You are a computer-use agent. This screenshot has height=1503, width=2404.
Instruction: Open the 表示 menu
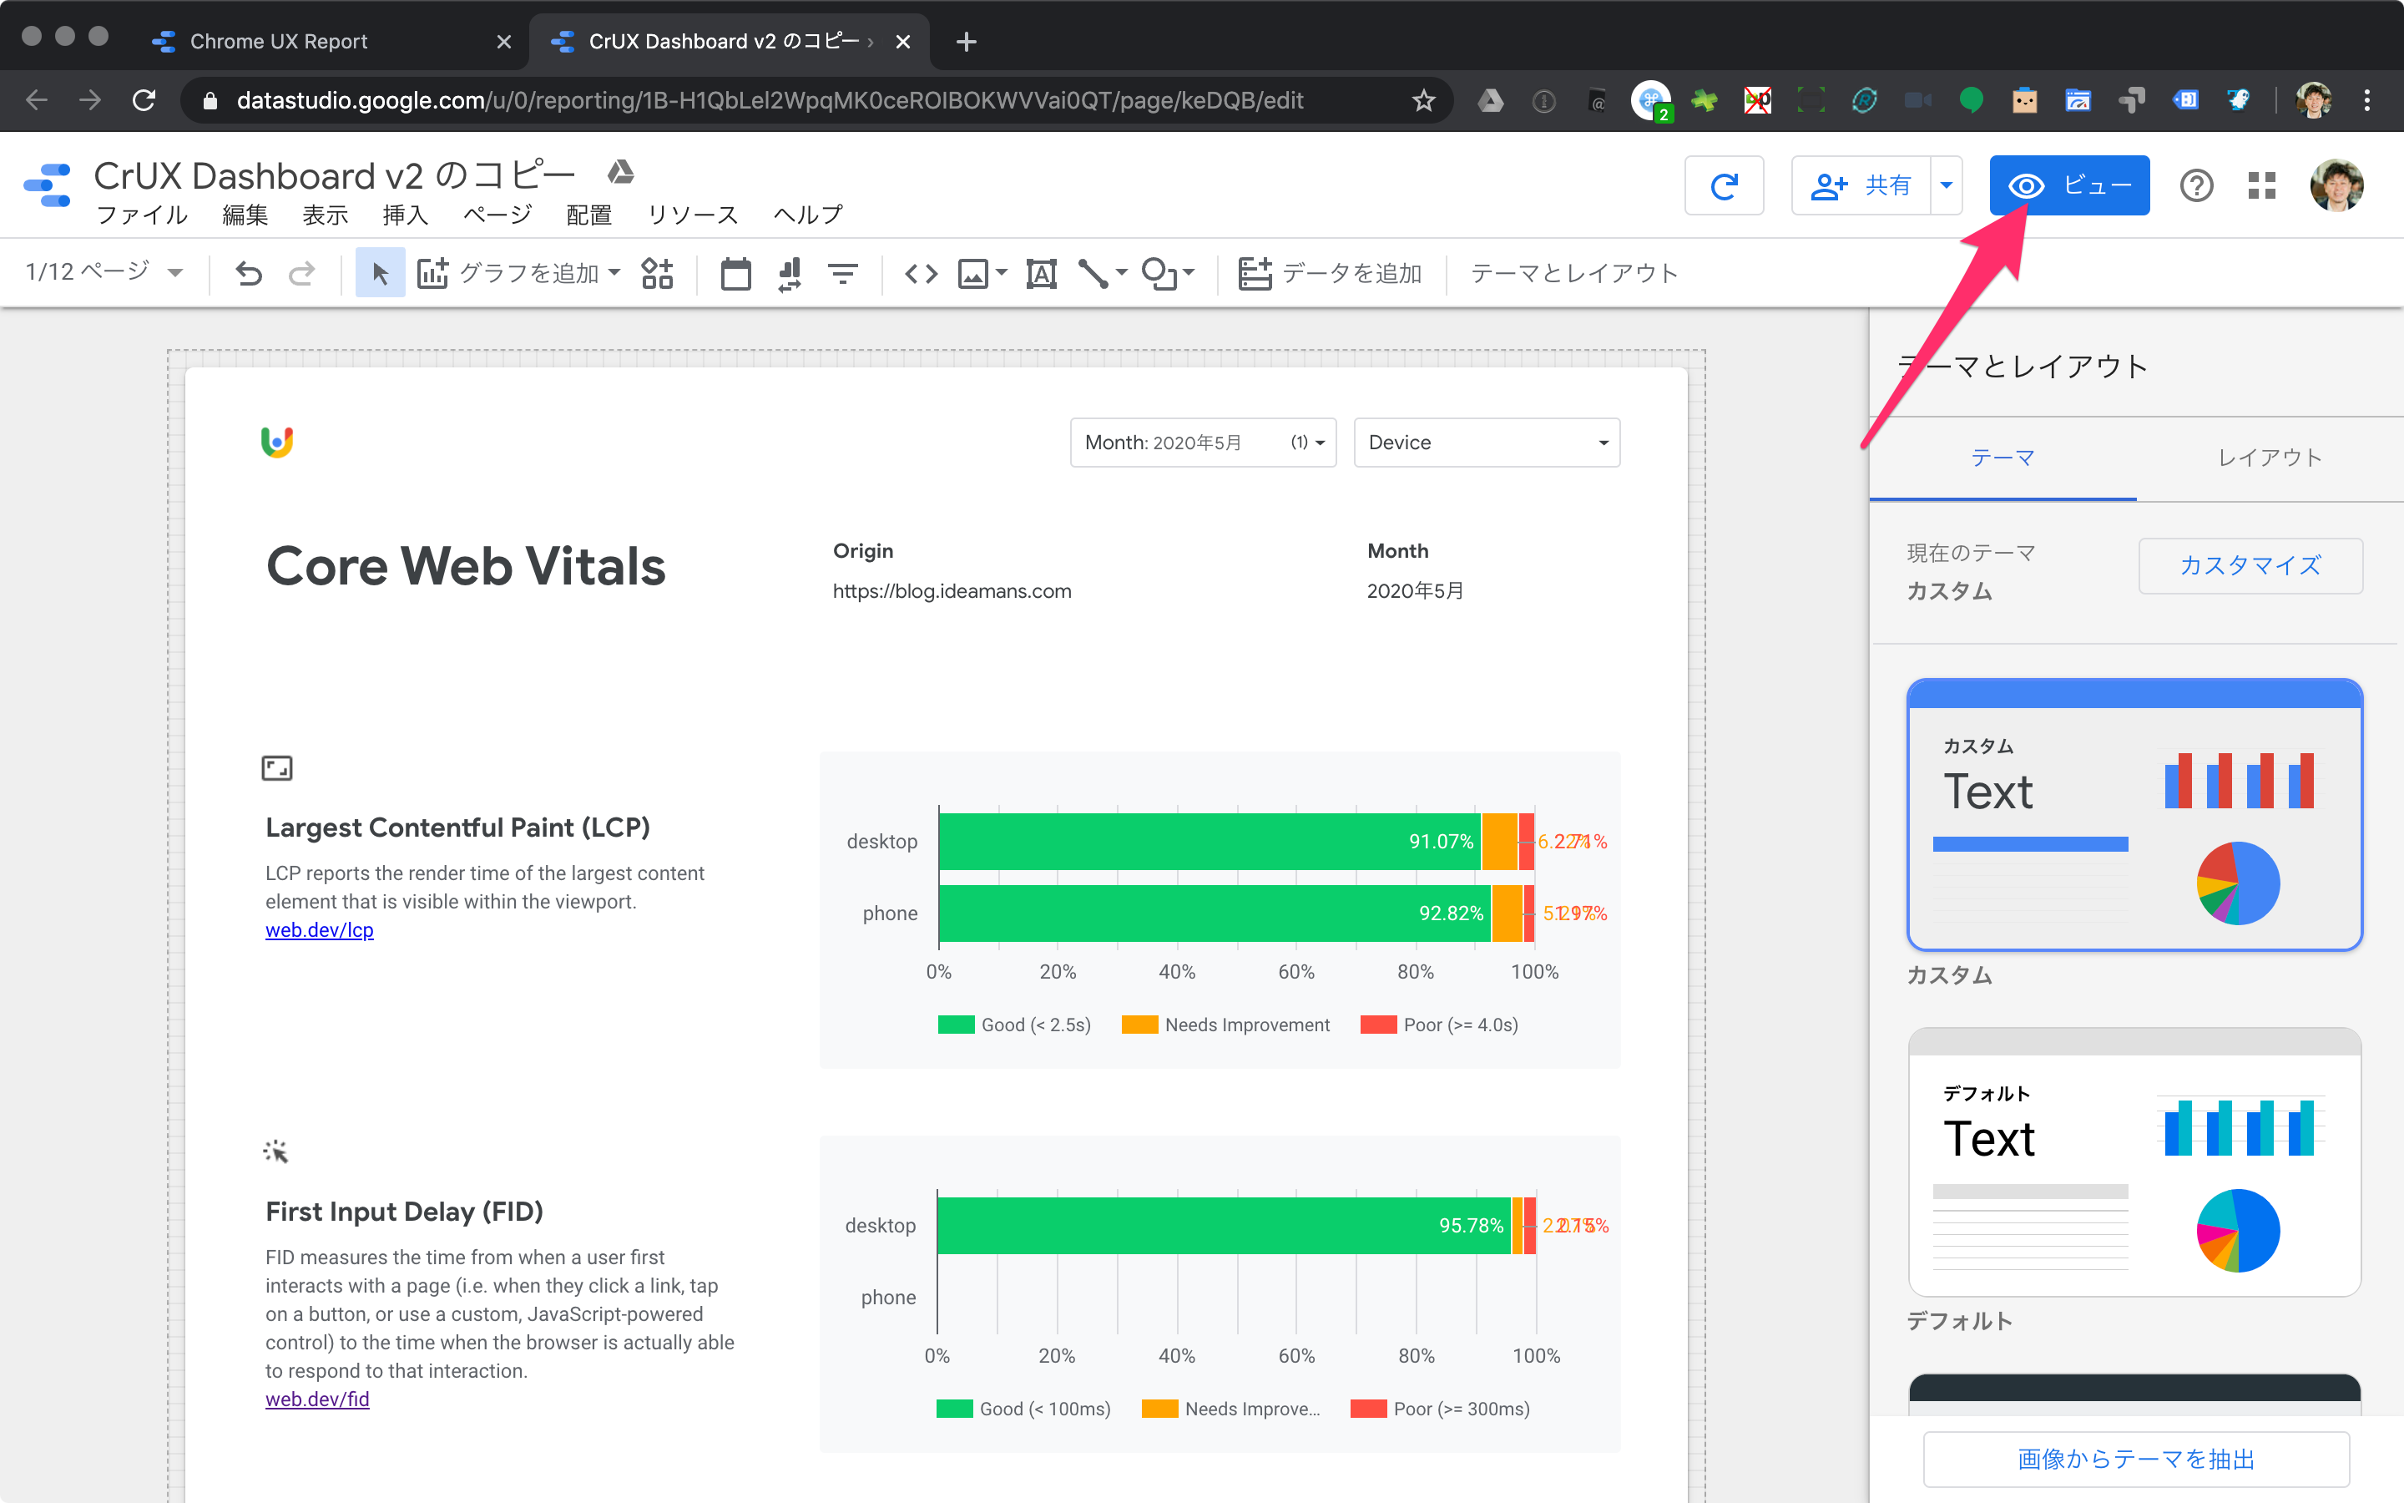pos(325,215)
